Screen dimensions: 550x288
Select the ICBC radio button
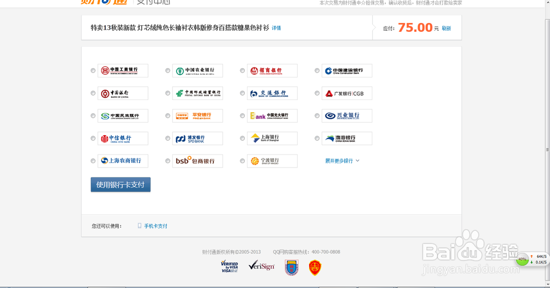(93, 71)
